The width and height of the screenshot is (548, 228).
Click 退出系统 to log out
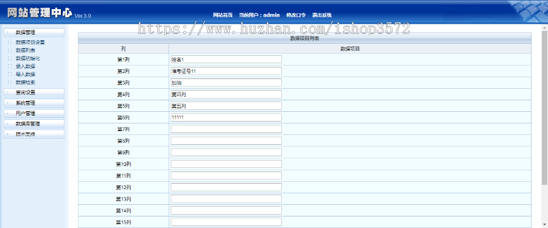click(x=322, y=15)
